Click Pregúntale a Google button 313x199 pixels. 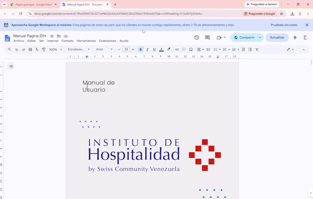[x=260, y=14]
